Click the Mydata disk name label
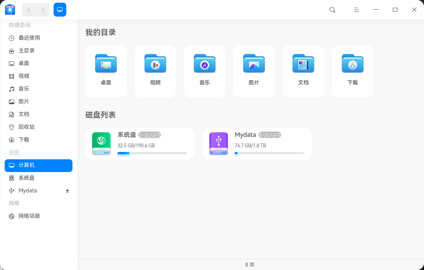The height and width of the screenshot is (270, 424). pos(245,135)
